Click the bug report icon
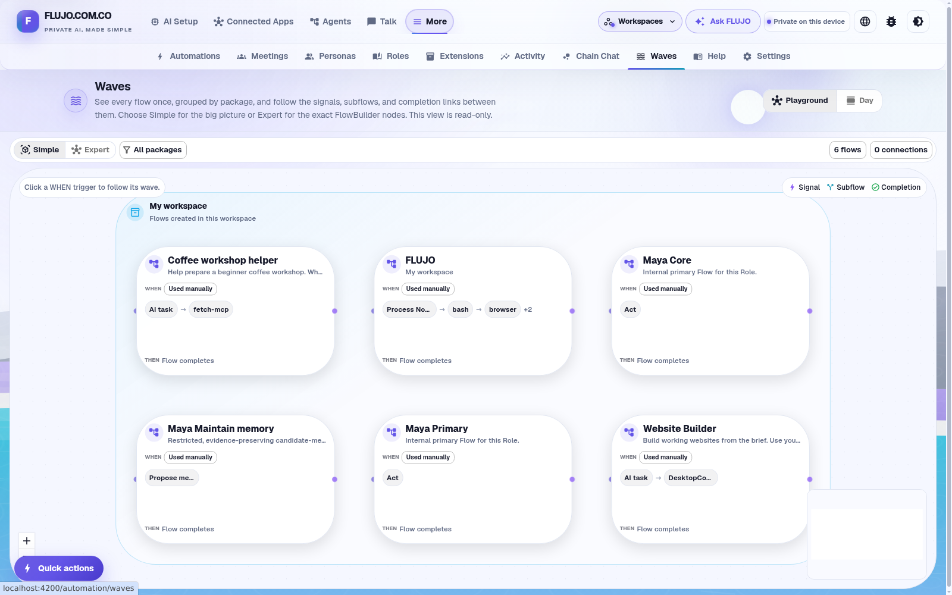Viewport: 952px width, 595px height. click(891, 21)
